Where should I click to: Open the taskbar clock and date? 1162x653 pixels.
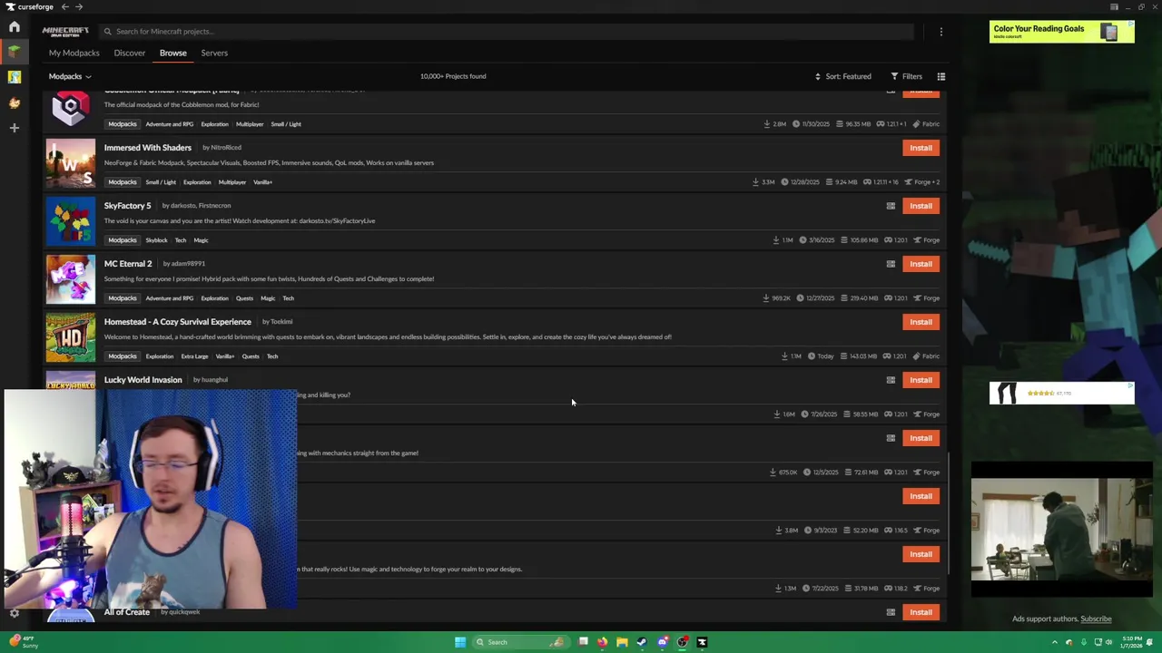1131,642
